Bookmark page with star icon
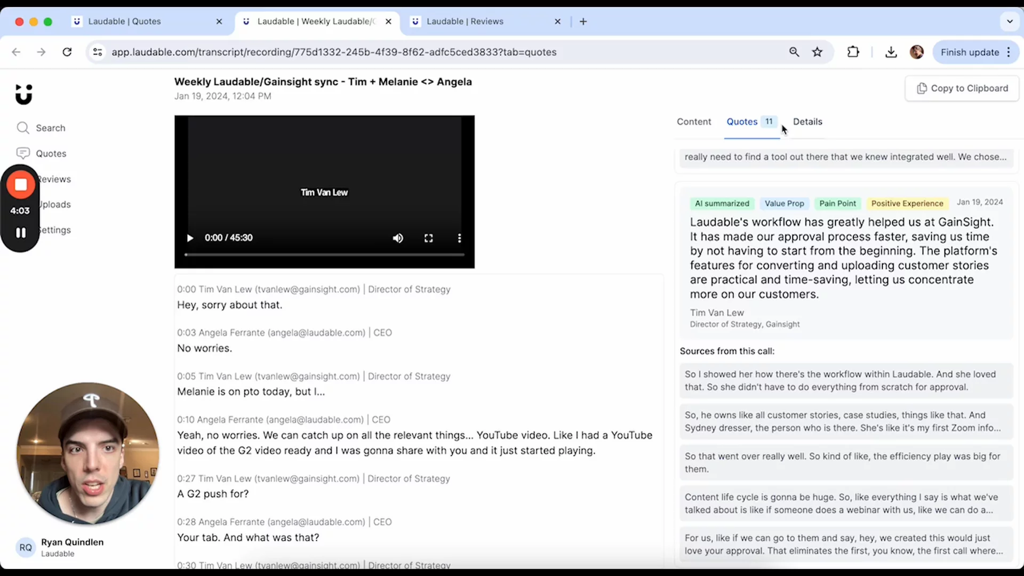Screen dimensions: 1024x576 817,52
